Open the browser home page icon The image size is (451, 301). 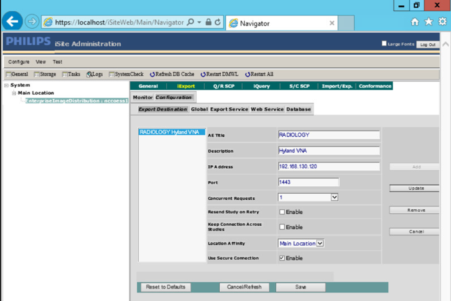click(x=415, y=22)
